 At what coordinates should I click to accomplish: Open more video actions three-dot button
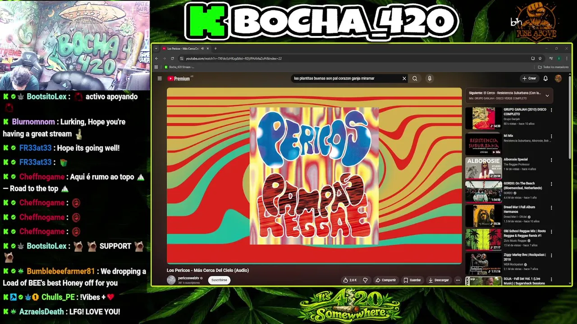pos(458,280)
